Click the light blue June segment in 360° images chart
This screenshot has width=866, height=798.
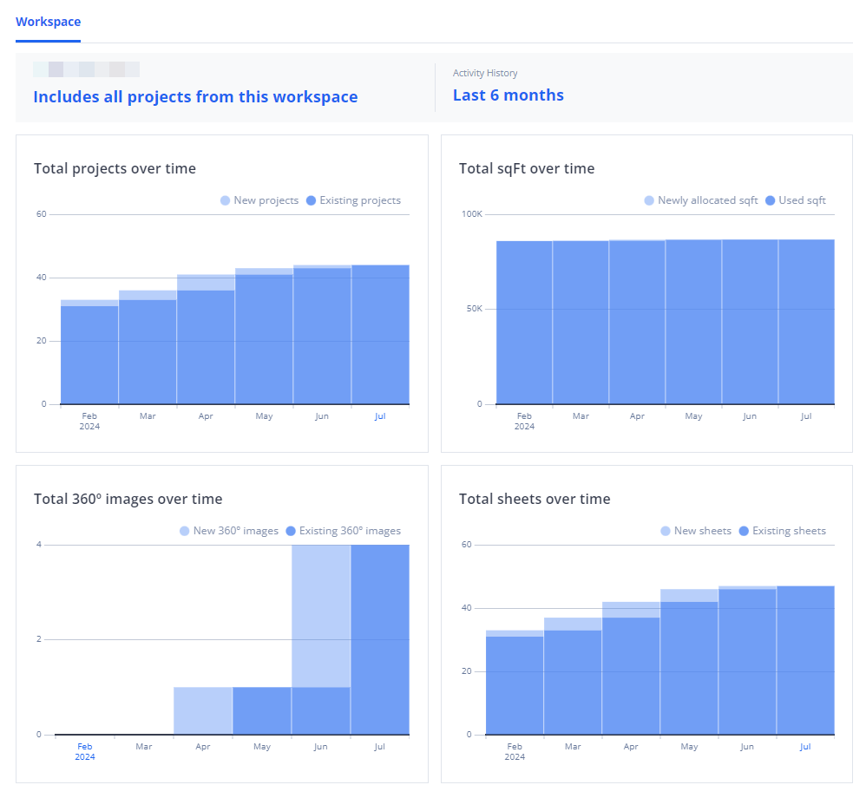[x=320, y=616]
